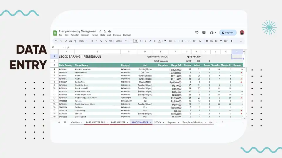Open the Data menu
282x158 pixels.
click(x=103, y=35)
